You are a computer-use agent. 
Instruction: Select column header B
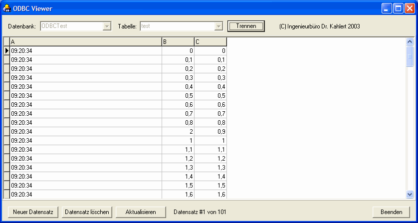tap(178, 42)
